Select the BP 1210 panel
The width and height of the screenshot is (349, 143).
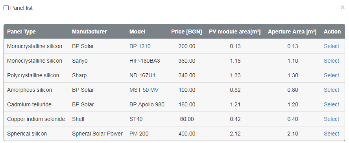331,46
